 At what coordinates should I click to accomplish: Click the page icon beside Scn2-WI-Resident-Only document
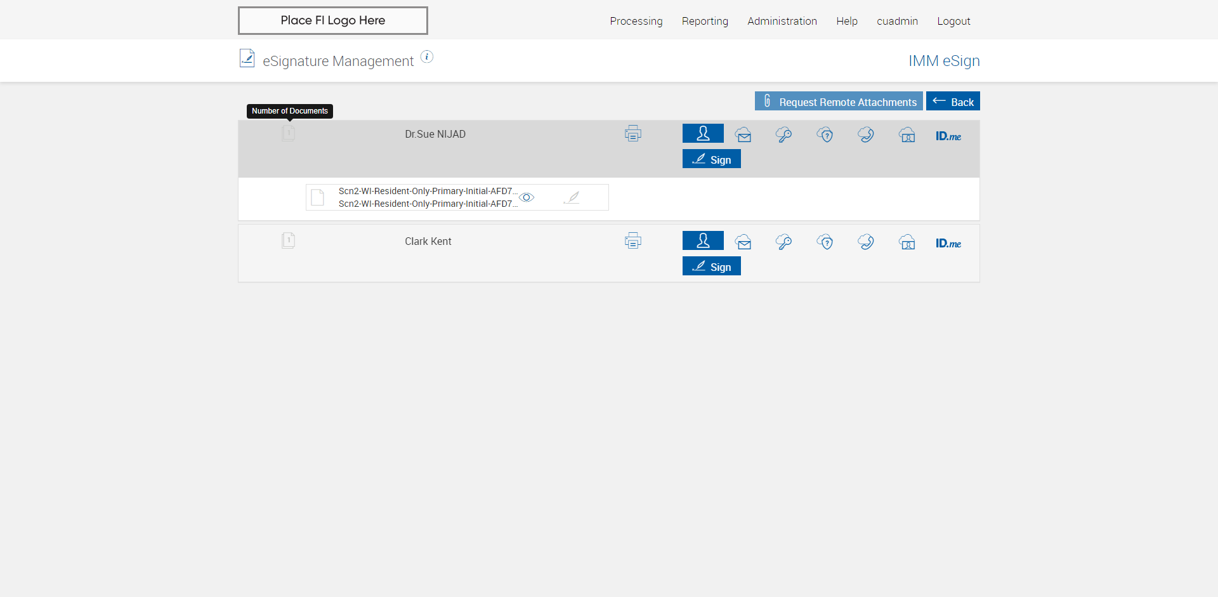[x=318, y=197]
